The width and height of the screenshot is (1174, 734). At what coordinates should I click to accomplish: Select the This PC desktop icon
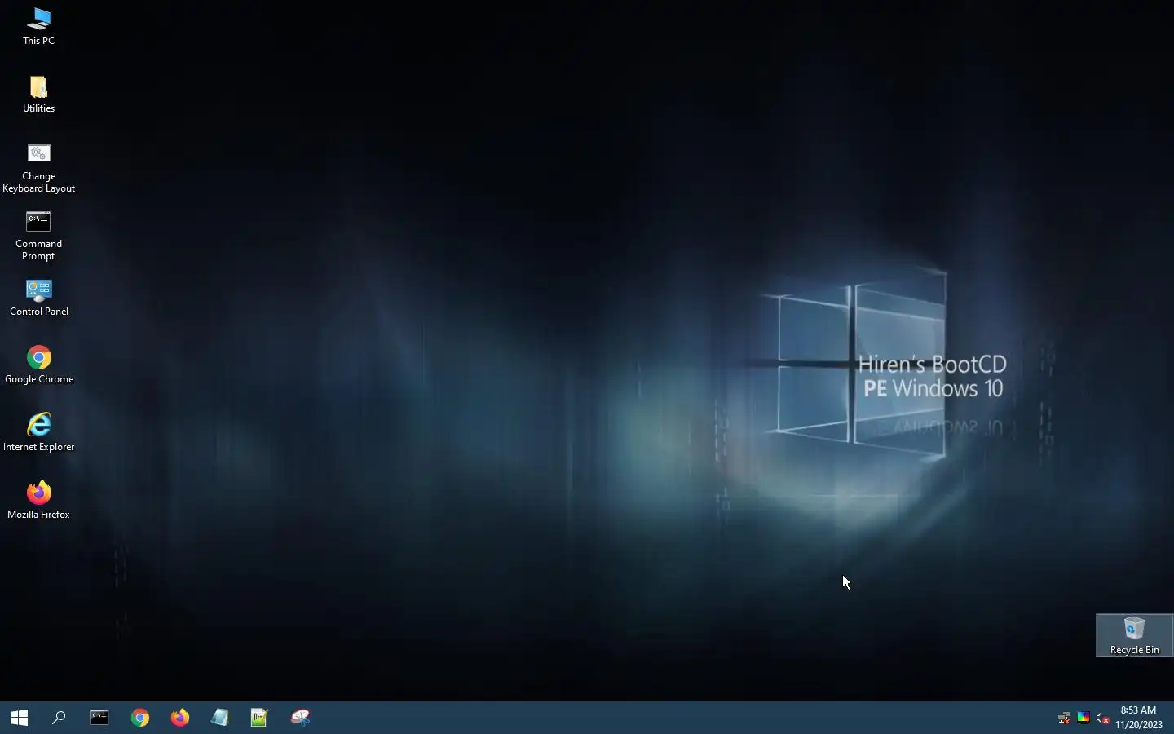tap(38, 27)
